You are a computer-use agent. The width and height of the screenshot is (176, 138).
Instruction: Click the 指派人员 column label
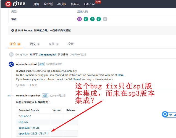click(x=82, y=12)
